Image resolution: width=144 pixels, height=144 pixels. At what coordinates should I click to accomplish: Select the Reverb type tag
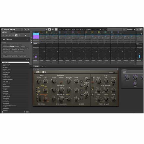[x=11, y=51]
